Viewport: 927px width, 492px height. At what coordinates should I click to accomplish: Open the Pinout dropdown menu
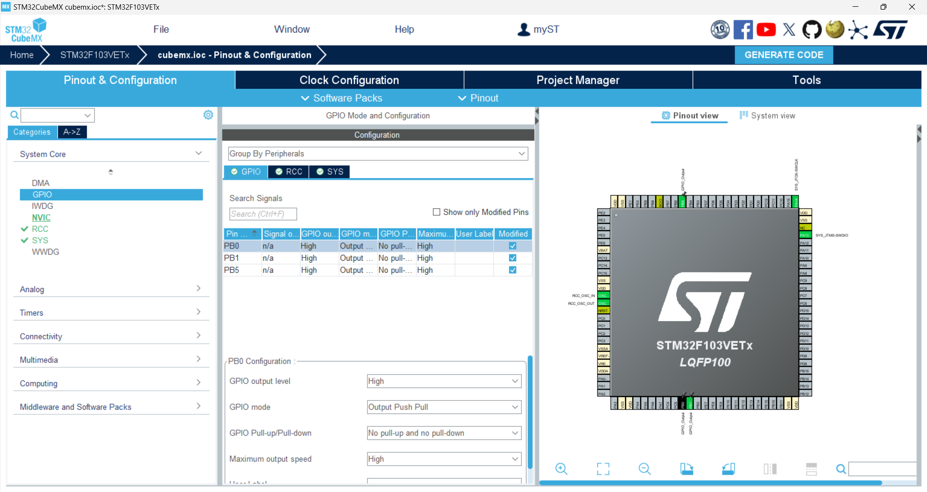[x=478, y=98]
